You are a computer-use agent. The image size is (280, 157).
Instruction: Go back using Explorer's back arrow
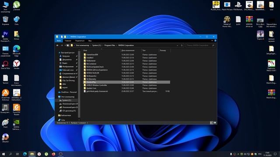(57, 45)
